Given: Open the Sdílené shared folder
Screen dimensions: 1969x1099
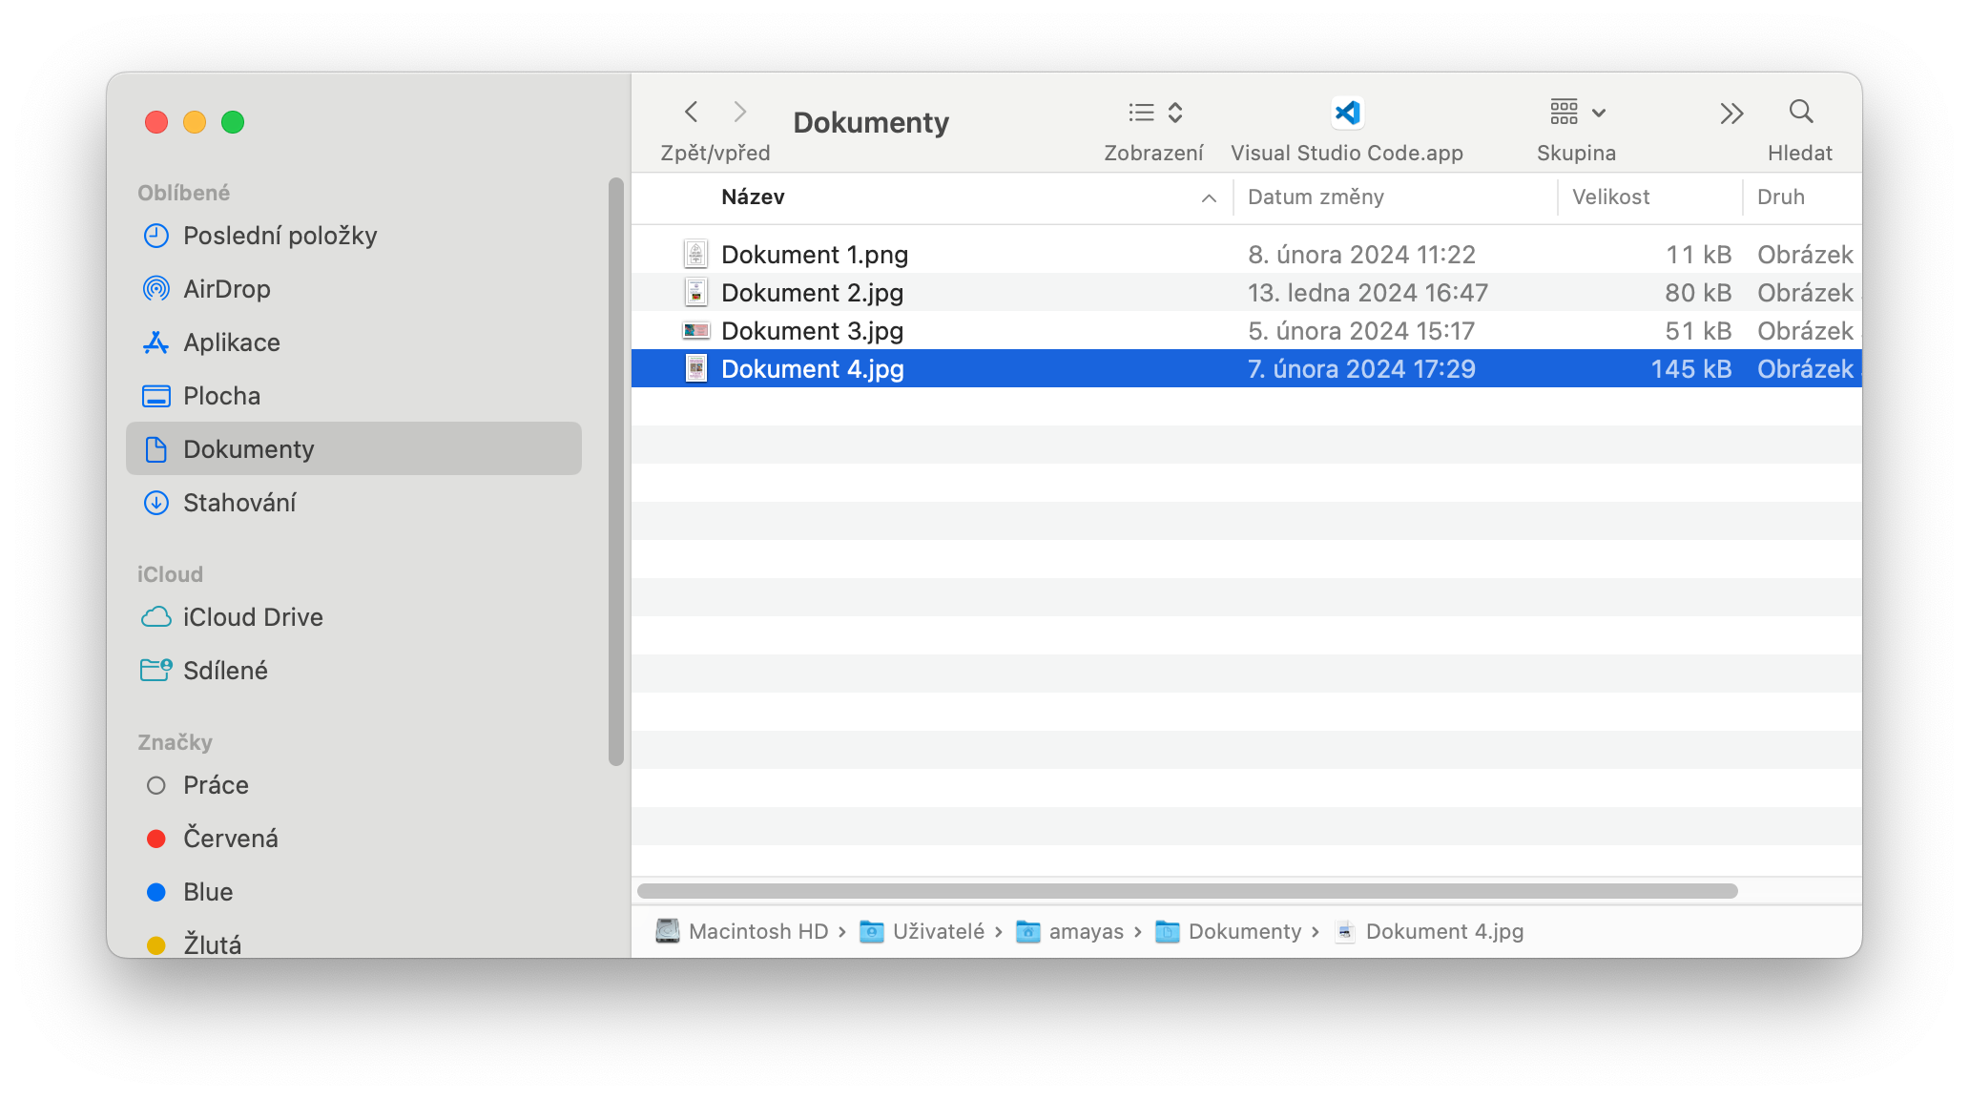Looking at the screenshot, I should click(x=225, y=671).
